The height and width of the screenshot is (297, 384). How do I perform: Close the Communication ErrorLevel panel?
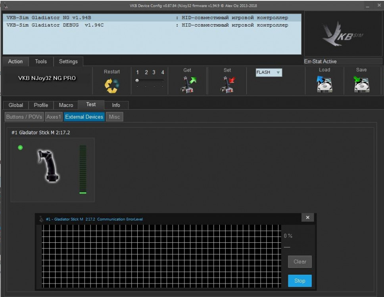click(x=307, y=217)
